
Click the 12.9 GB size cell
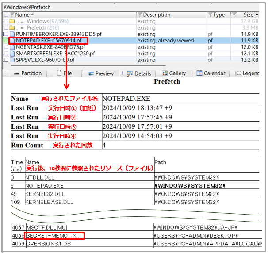click(x=249, y=21)
